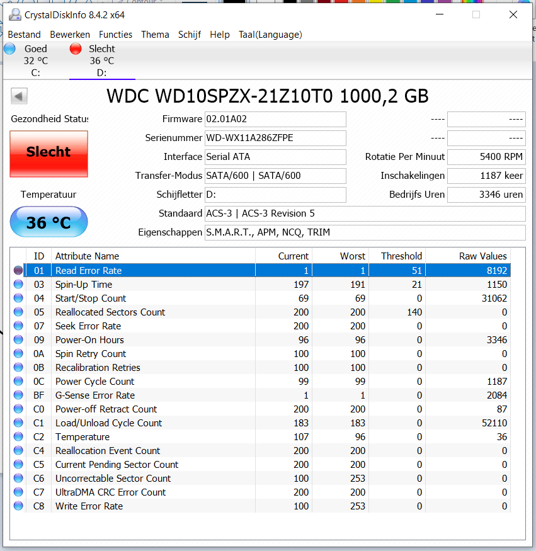Select the Read Error Rate row name
The height and width of the screenshot is (551, 536).
pyautogui.click(x=89, y=271)
